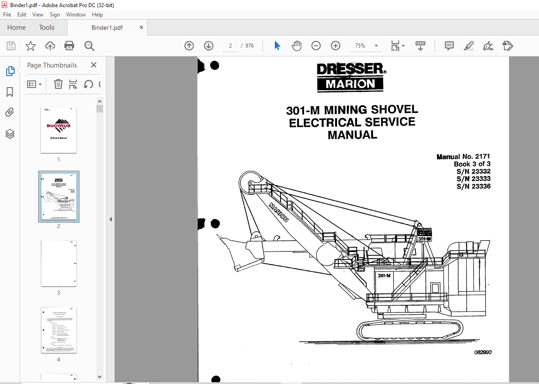Click the thumbnail page label 3
Viewport: 539px width, 384px height.
(x=59, y=292)
